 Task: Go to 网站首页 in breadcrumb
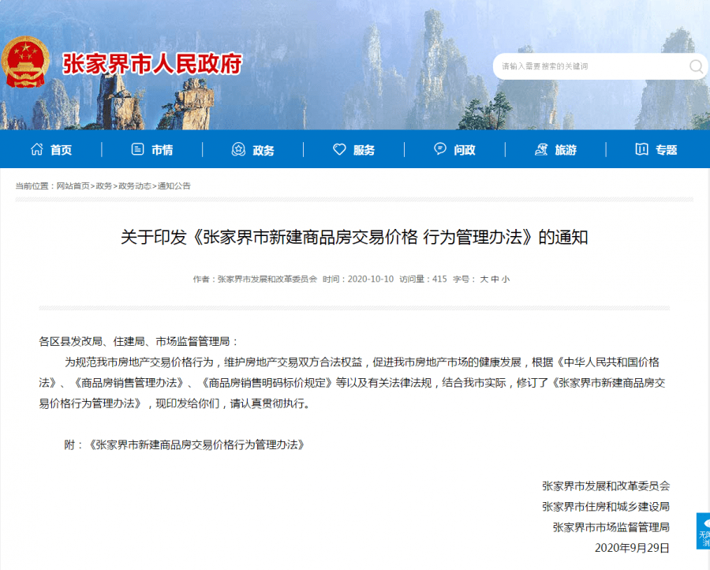(x=73, y=186)
